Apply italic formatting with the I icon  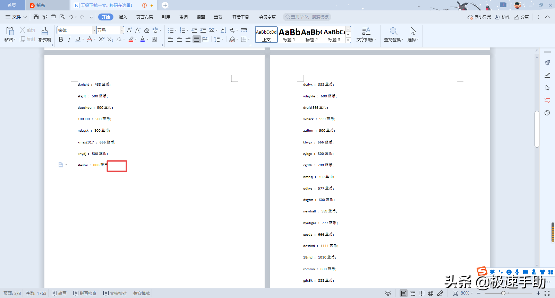69,40
